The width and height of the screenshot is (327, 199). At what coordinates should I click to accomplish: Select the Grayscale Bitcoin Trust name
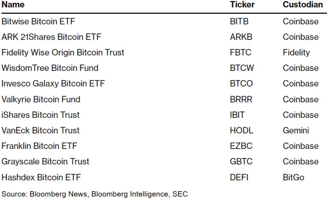point(45,162)
